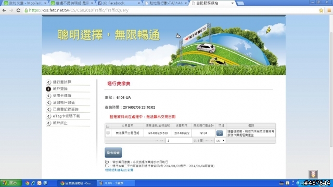333x187 pixels.
Task: Click the site security padlock icon
Action: coord(26,10)
